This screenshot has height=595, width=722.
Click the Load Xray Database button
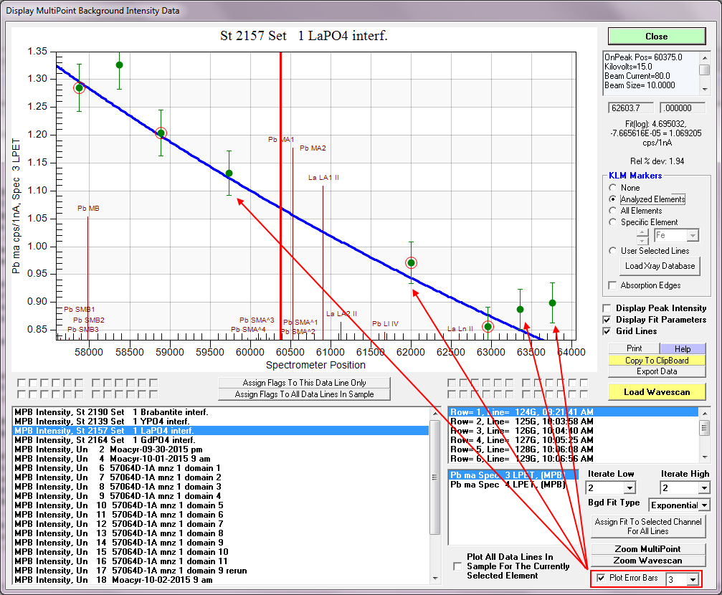660,266
